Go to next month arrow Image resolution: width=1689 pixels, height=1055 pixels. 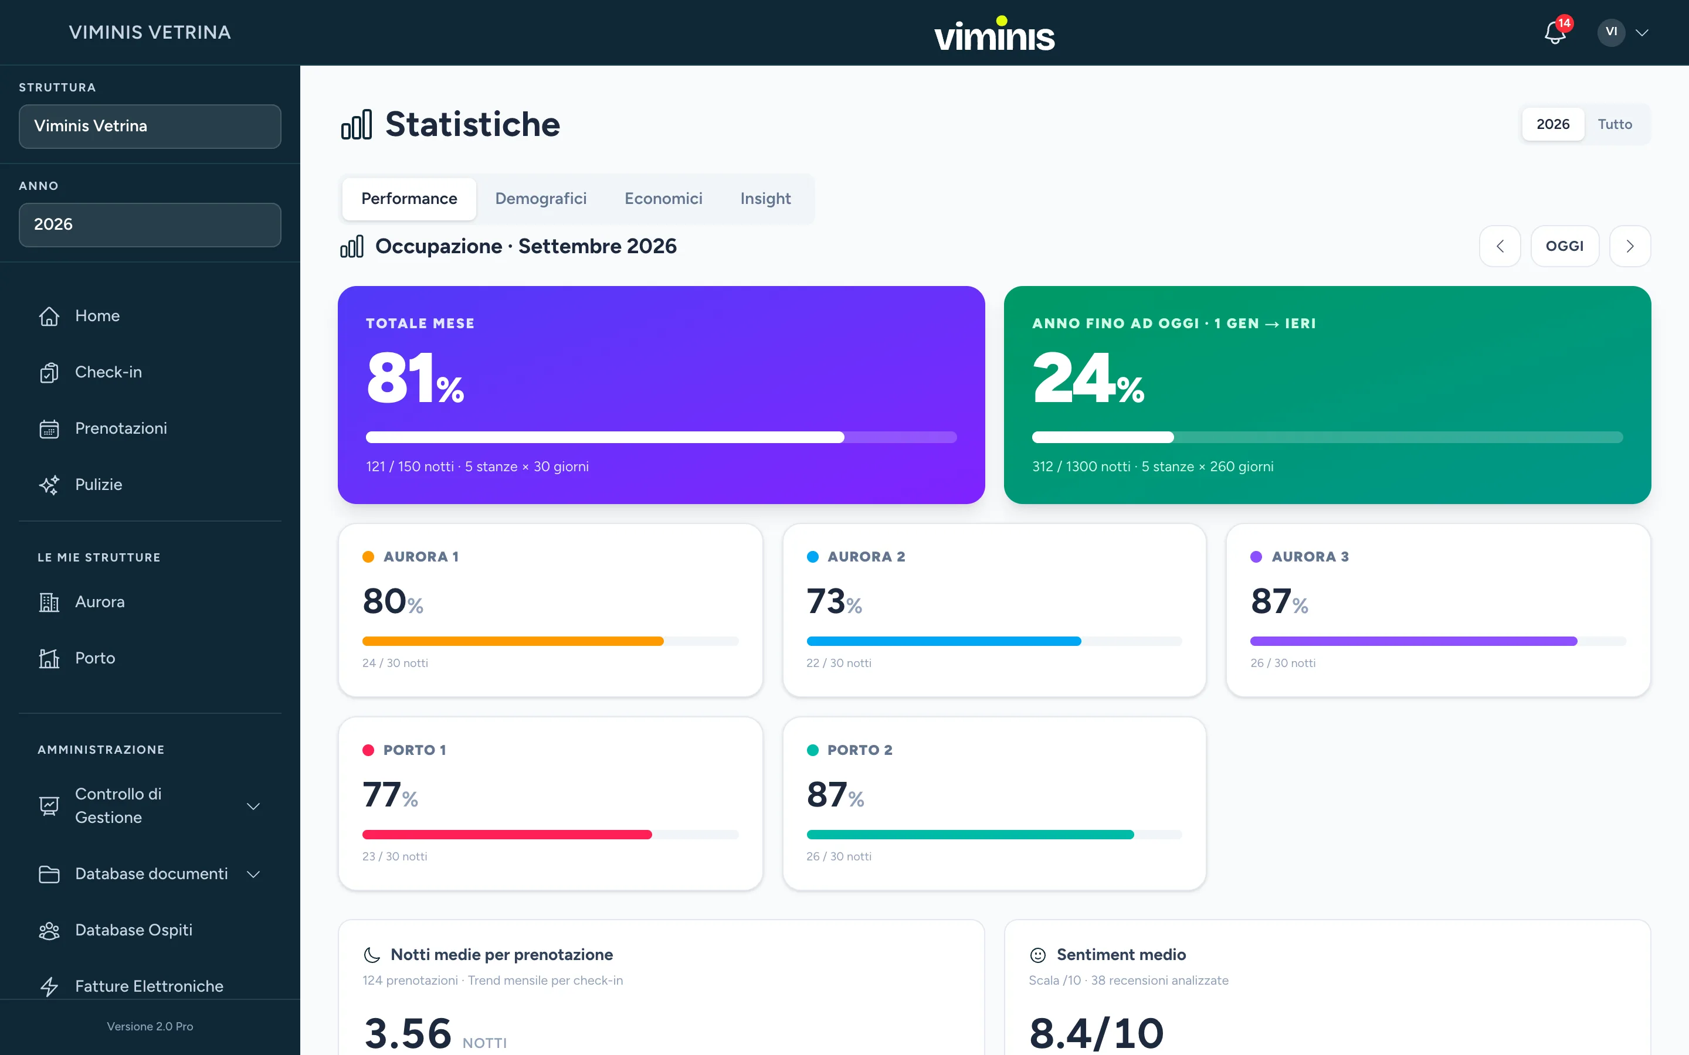point(1630,246)
